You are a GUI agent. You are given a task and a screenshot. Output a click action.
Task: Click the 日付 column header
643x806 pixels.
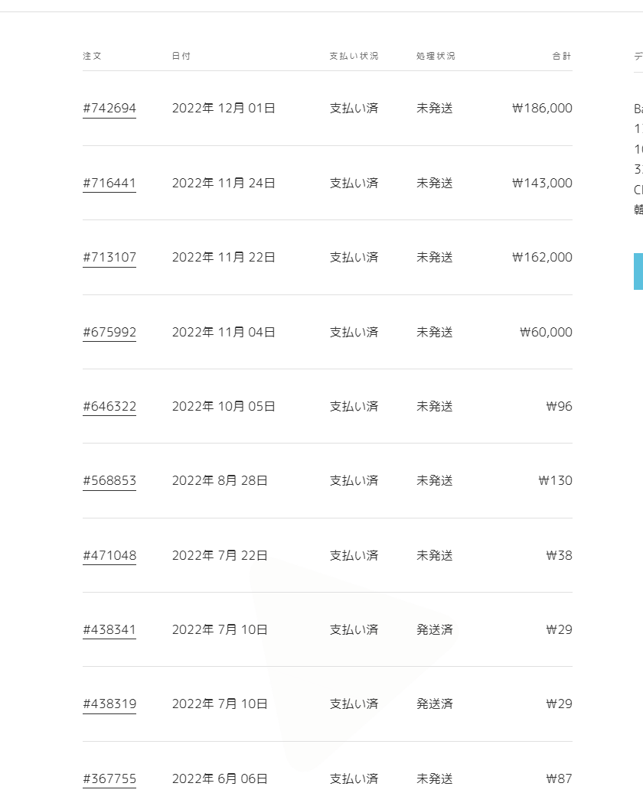[x=181, y=57]
